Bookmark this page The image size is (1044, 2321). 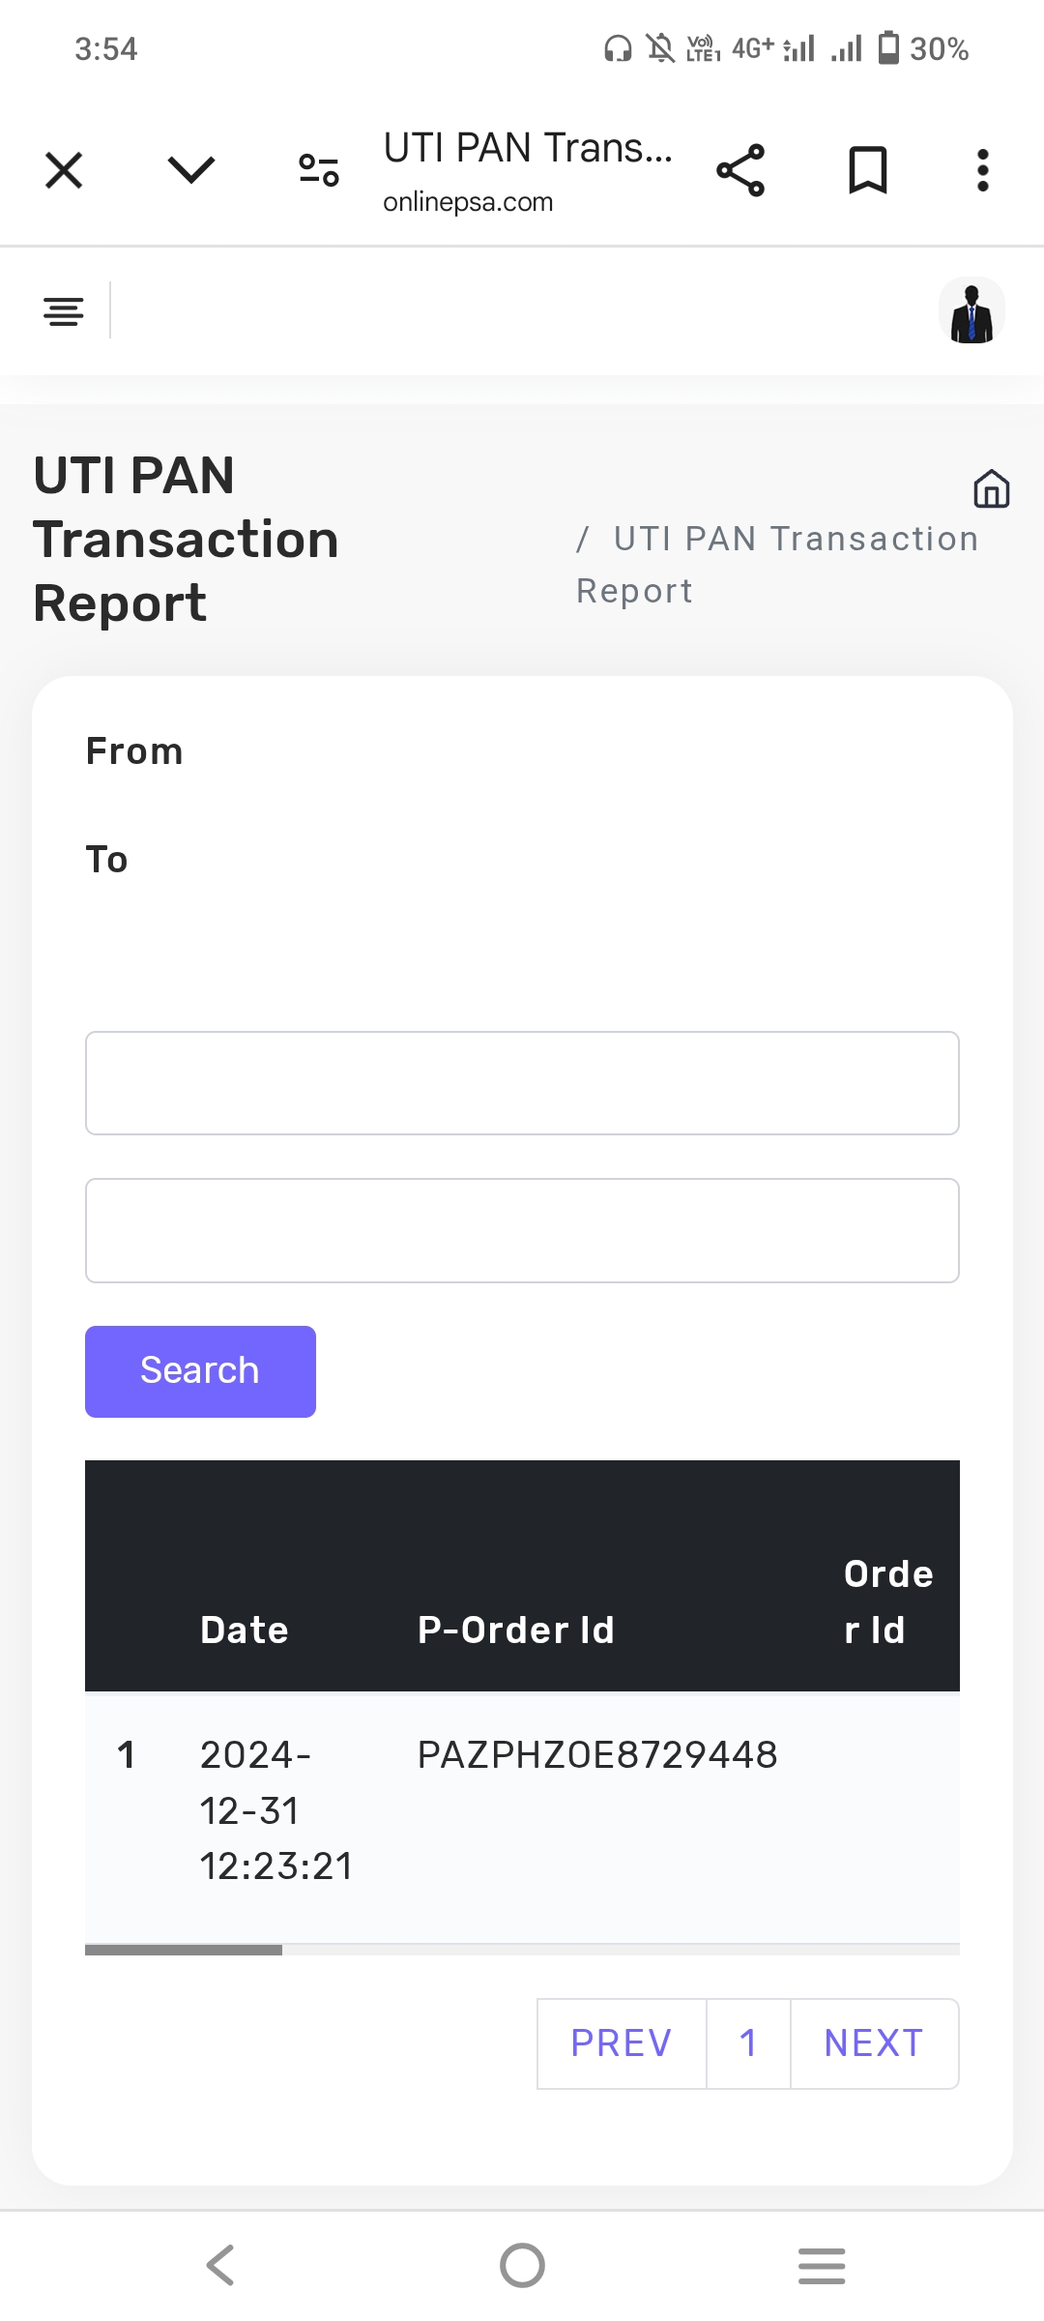point(867,171)
